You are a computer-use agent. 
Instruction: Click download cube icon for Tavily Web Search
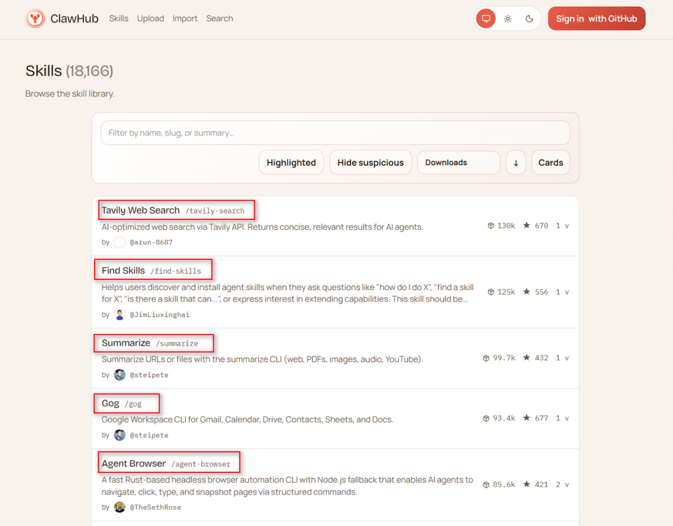(x=490, y=226)
